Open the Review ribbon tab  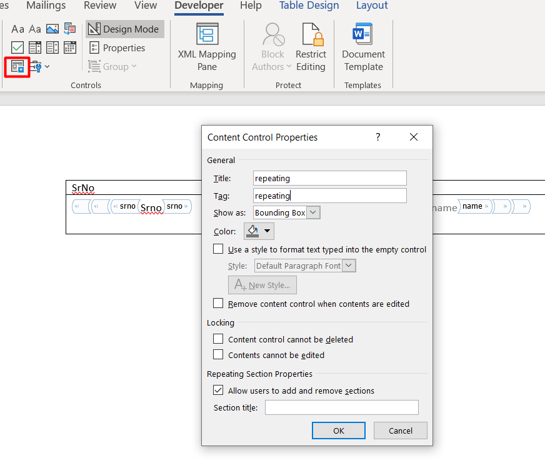pyautogui.click(x=100, y=6)
